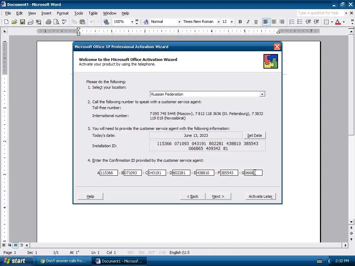Click the Document1 Microsoft Word taskbar button
This screenshot has width=355, height=266.
tap(119, 261)
